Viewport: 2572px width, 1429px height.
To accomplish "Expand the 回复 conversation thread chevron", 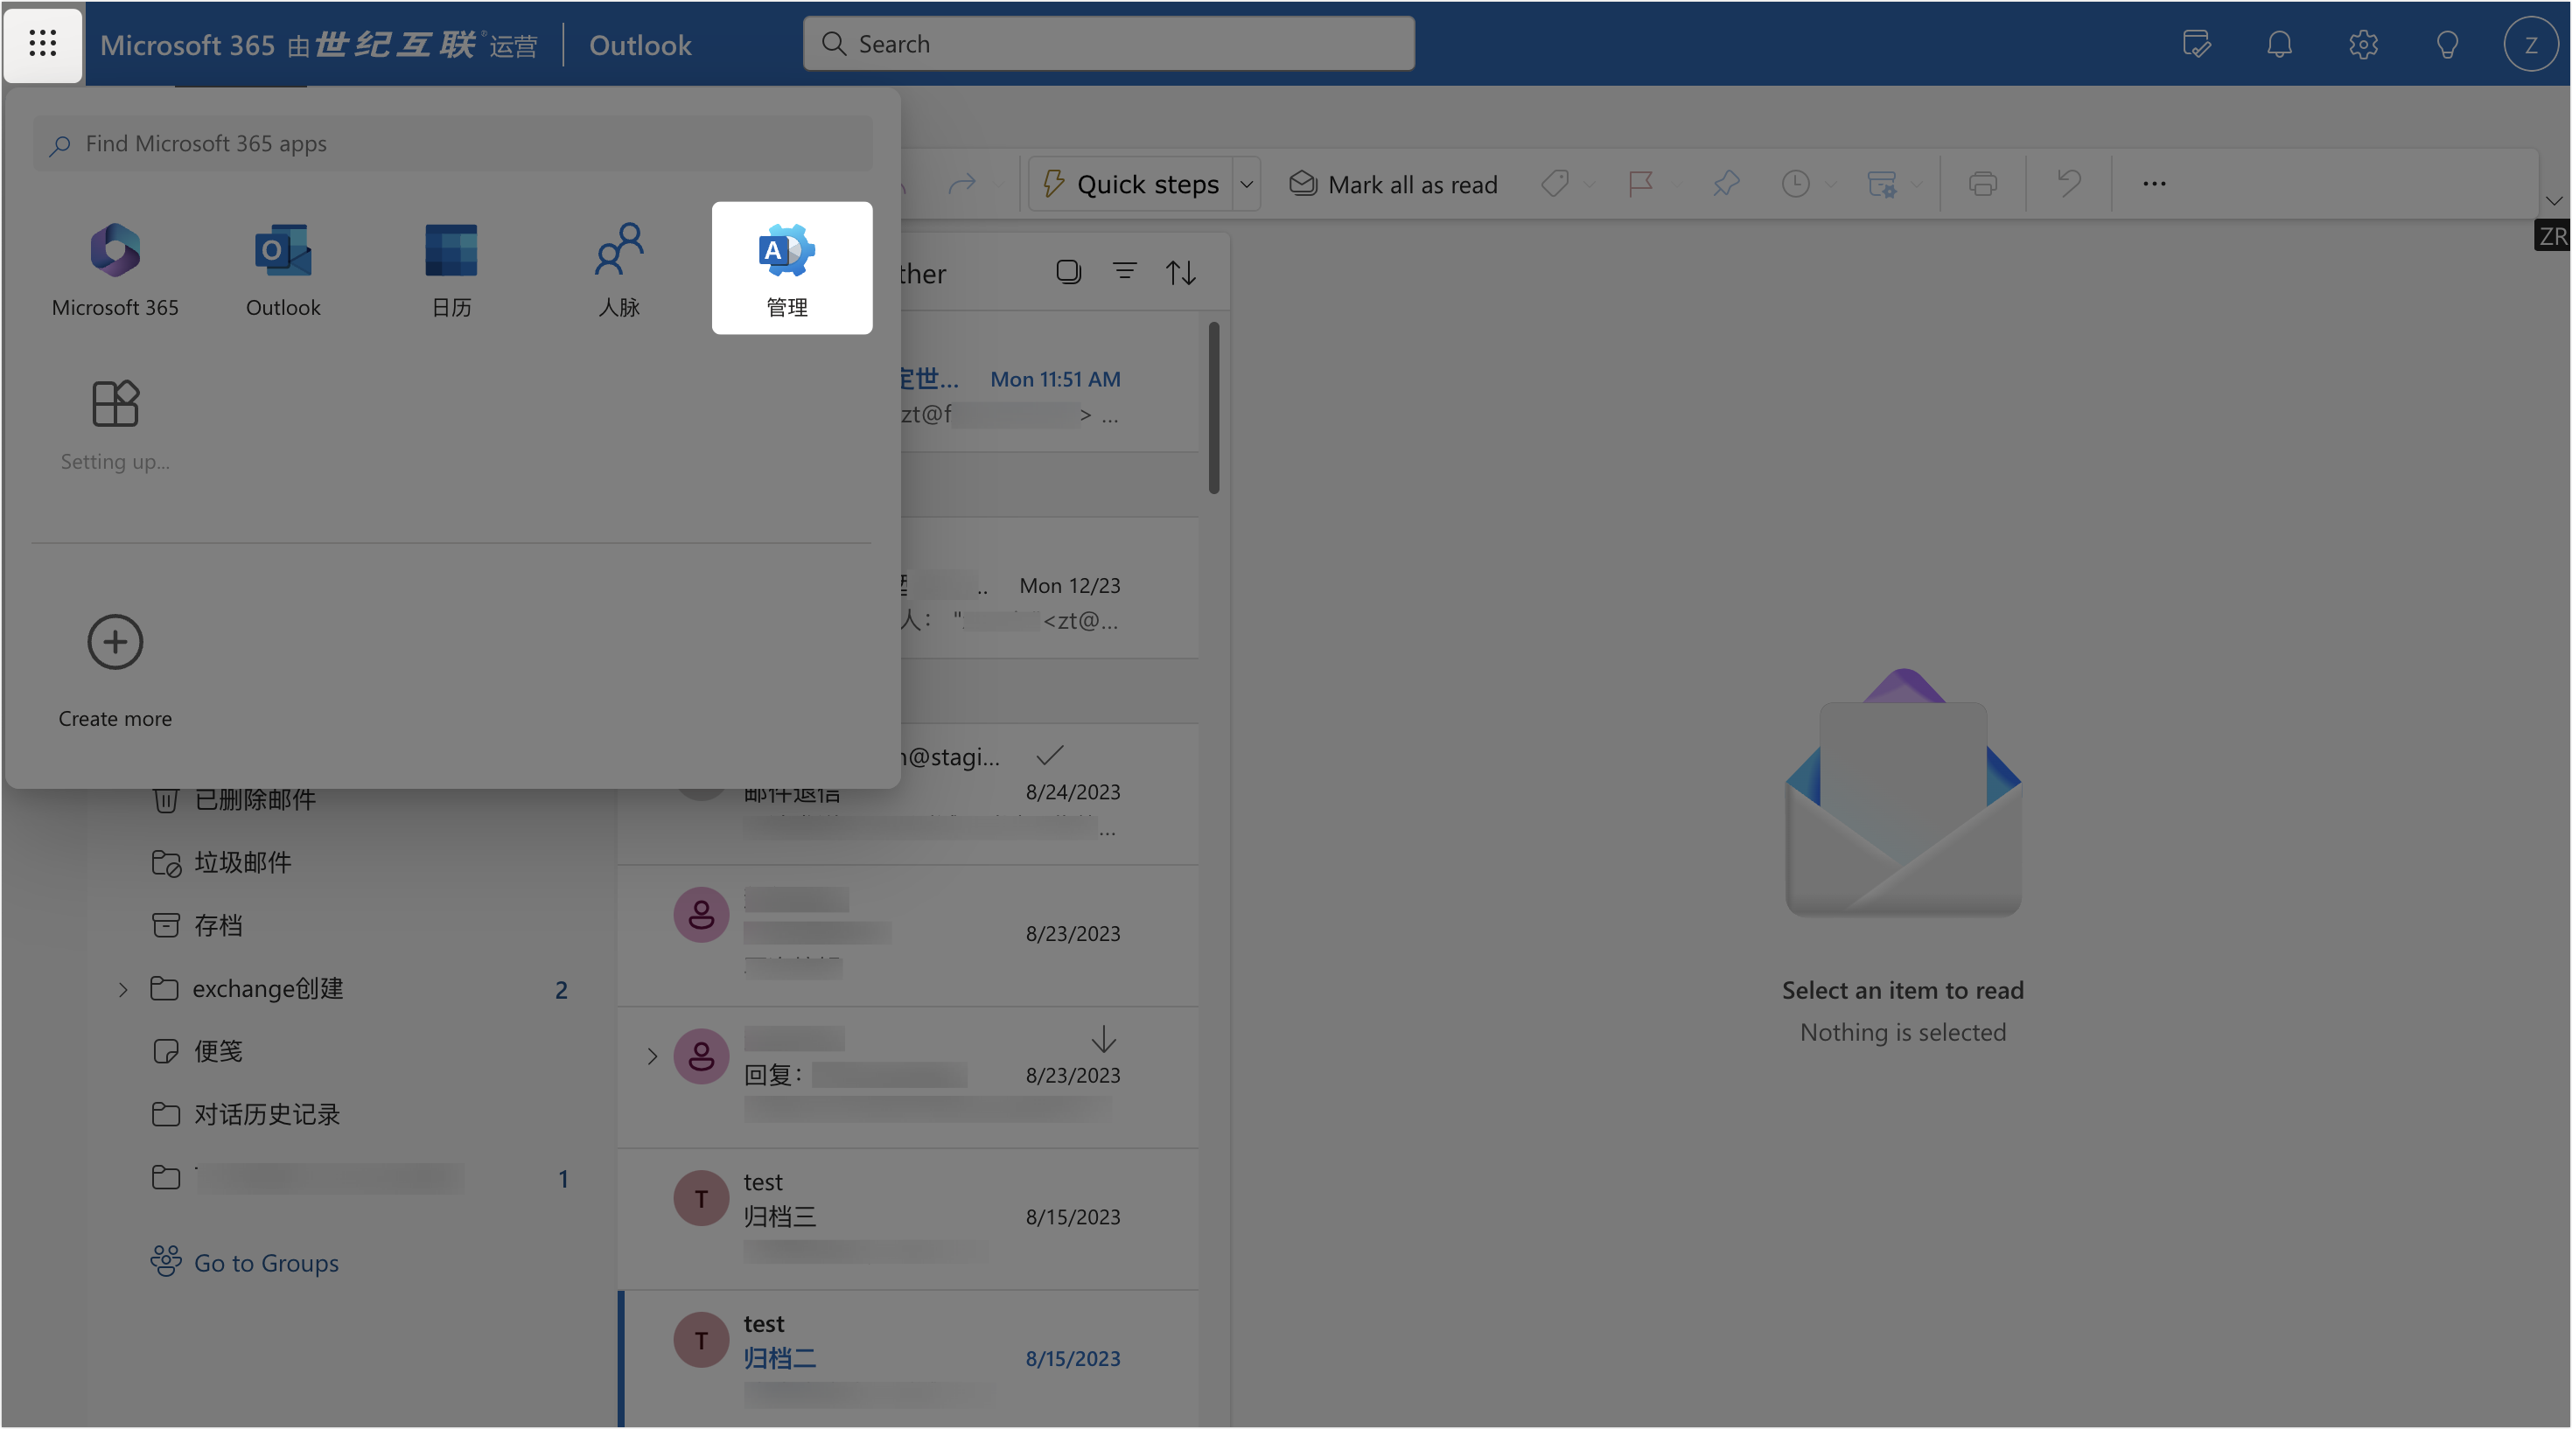I will click(654, 1056).
